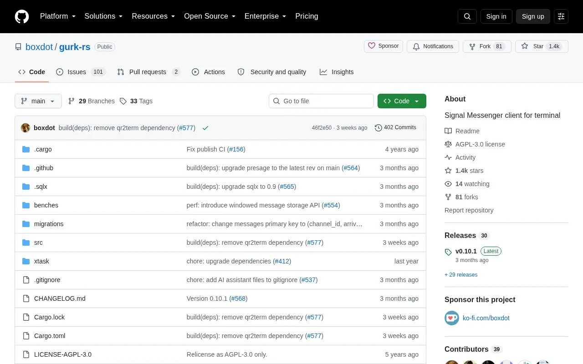Expand the Resources menu

153,16
